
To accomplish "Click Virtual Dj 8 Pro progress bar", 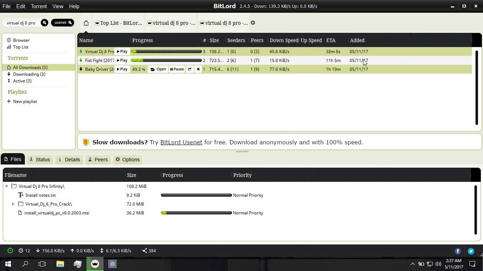I will 166,51.
